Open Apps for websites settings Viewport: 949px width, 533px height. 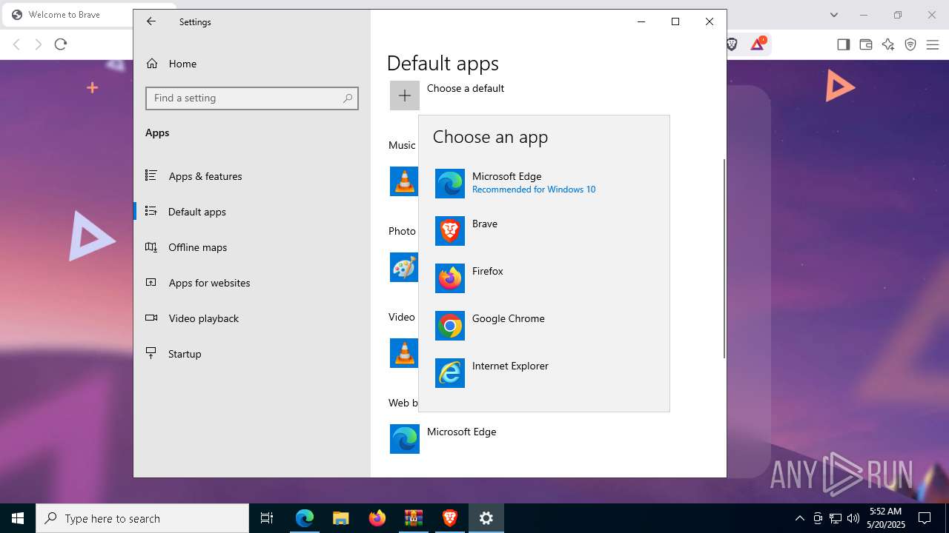tap(252, 283)
